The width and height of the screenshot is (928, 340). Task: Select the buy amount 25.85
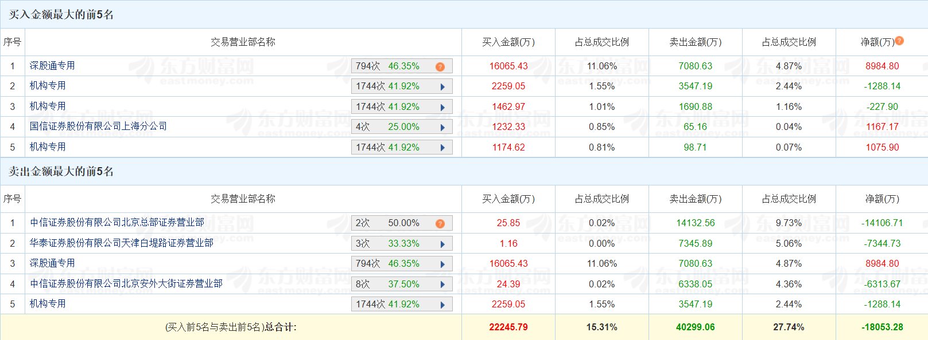pyautogui.click(x=508, y=223)
